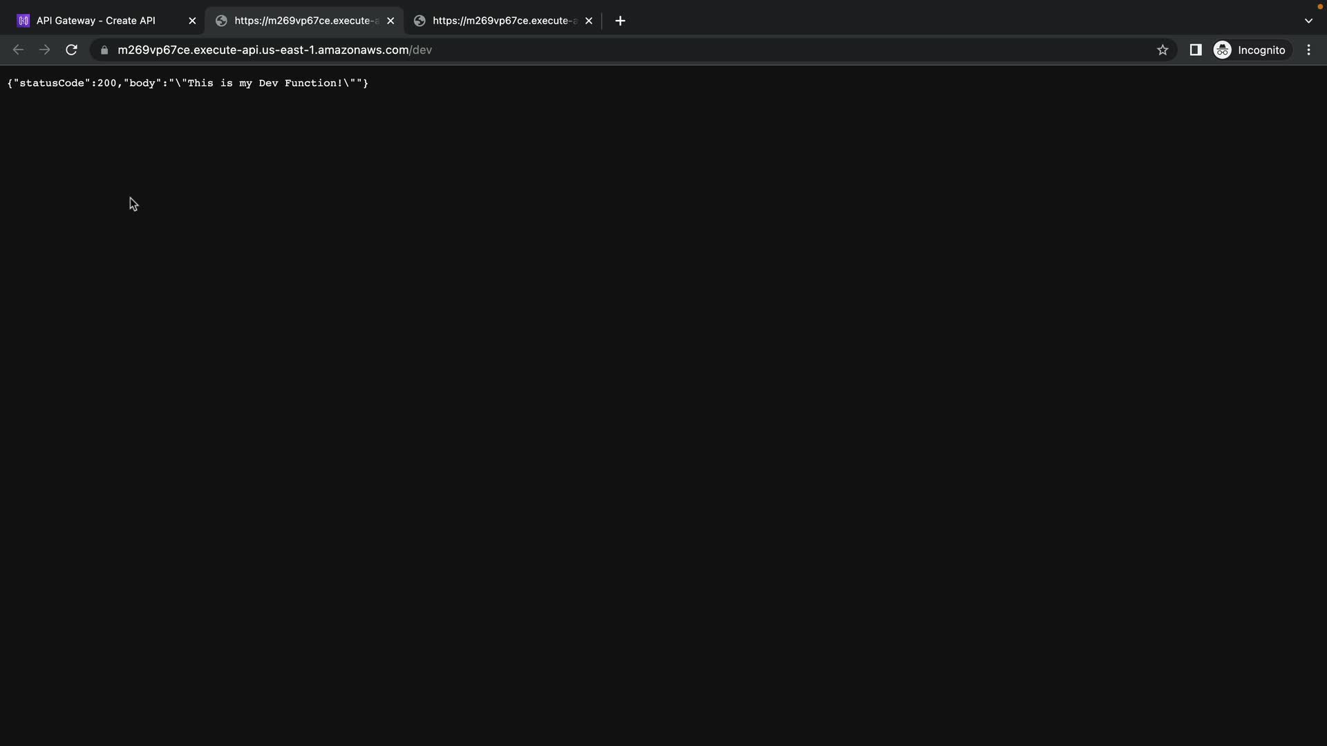Expand the tab search chevron
This screenshot has height=746, width=1327.
click(x=1308, y=21)
